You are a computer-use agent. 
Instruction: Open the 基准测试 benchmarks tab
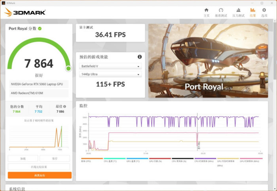(221, 13)
